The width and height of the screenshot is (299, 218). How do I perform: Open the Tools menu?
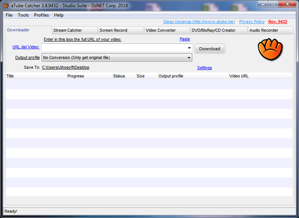23,15
